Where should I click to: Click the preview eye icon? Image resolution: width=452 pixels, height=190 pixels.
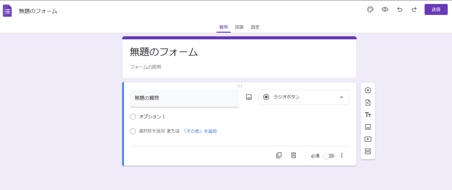click(x=385, y=9)
